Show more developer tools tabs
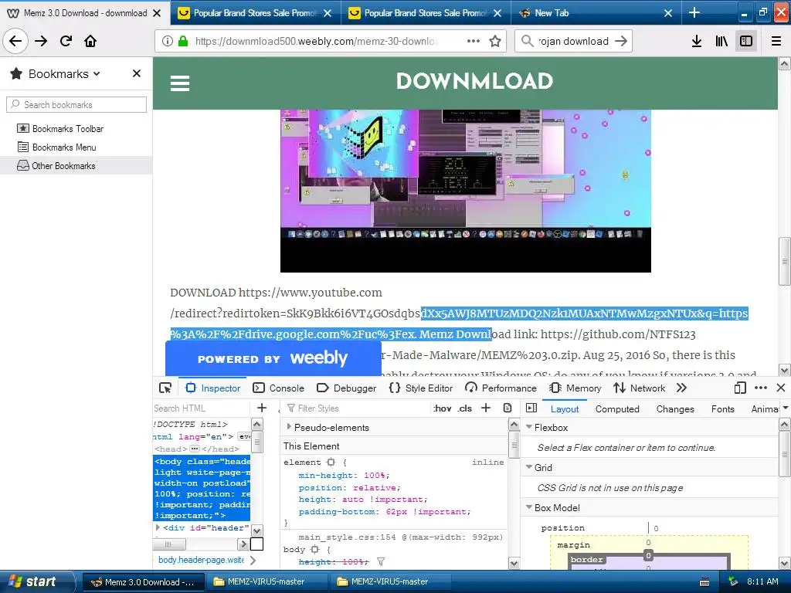The width and height of the screenshot is (791, 593). (x=681, y=388)
